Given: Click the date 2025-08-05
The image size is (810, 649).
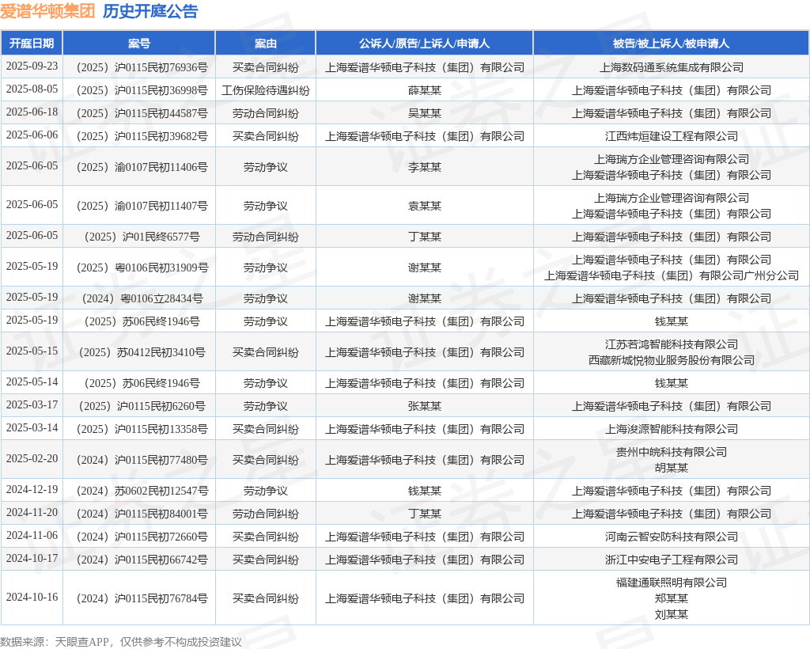Looking at the screenshot, I should [32, 89].
